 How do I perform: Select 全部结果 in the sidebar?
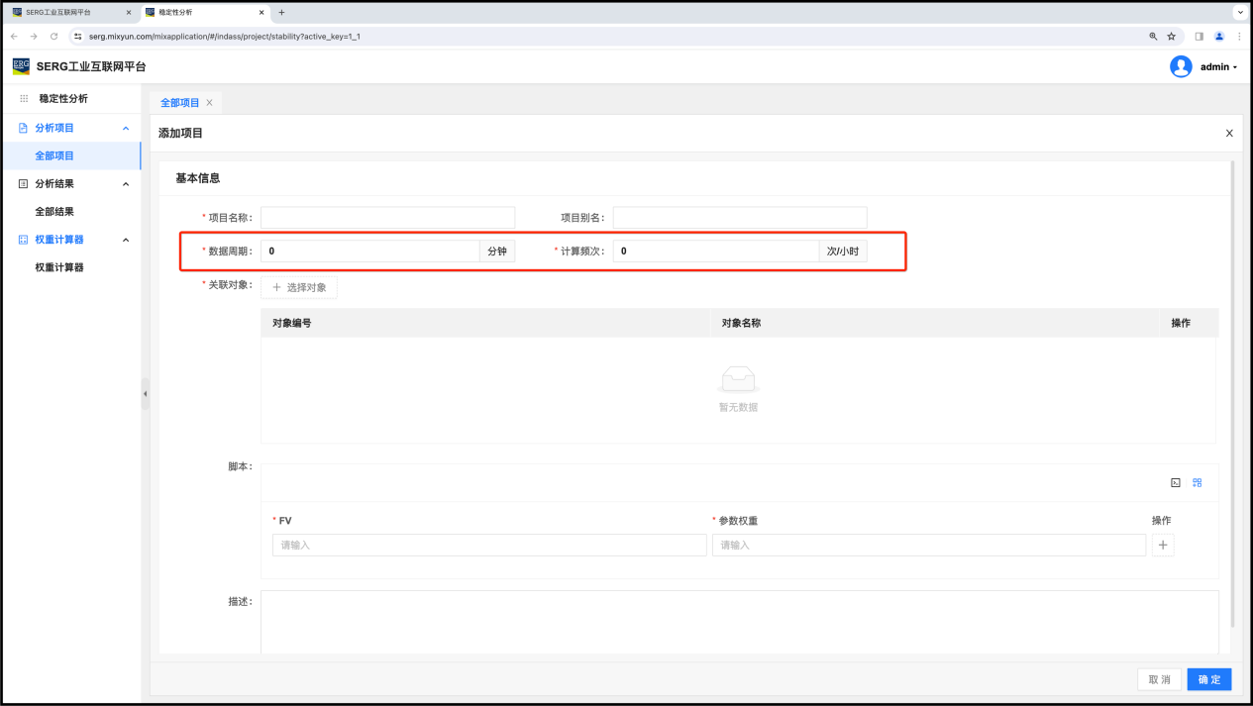(x=54, y=212)
